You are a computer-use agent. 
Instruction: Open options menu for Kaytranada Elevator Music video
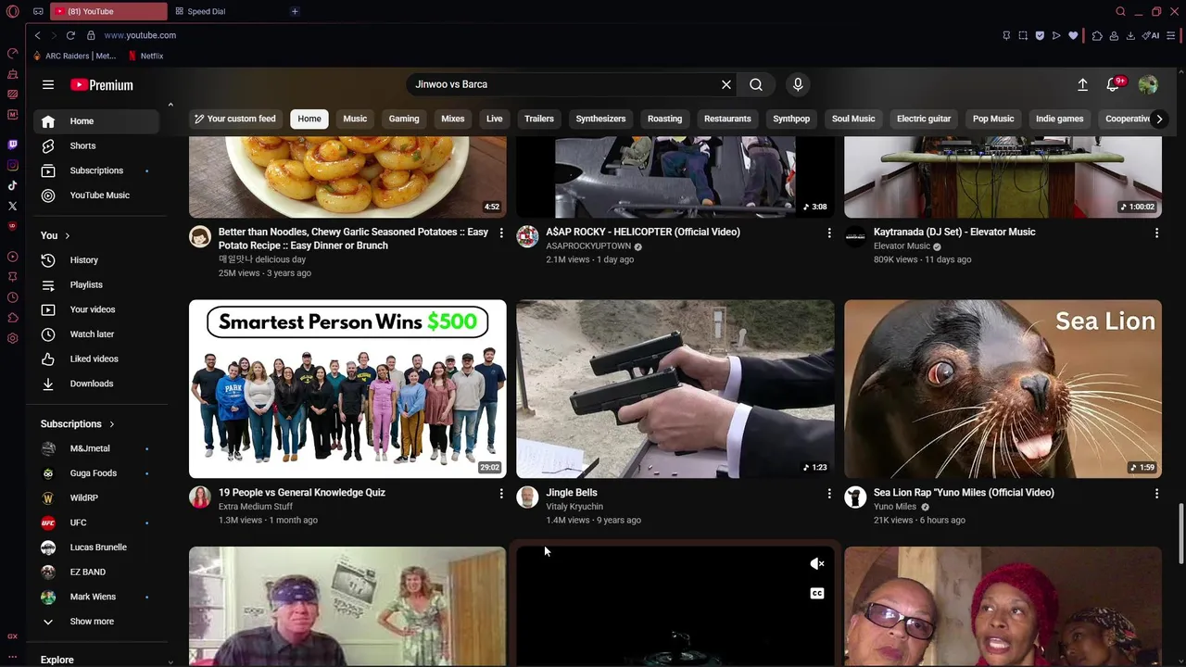point(1156,233)
